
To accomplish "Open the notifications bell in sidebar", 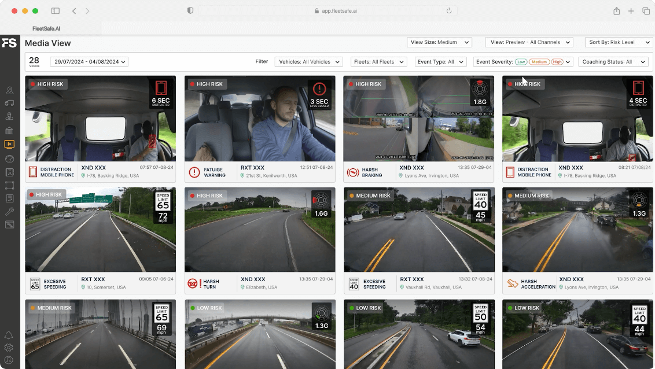I will coord(9,335).
